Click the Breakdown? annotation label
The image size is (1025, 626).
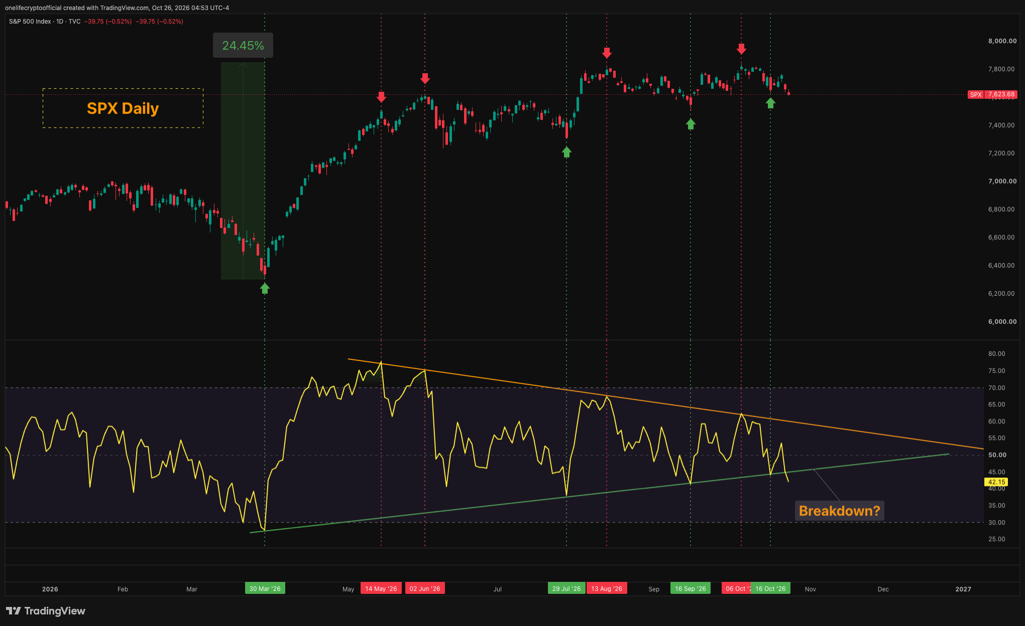tap(839, 511)
